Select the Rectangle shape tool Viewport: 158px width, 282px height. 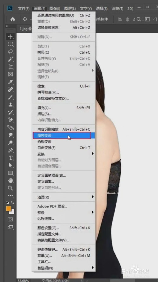click(10, 173)
